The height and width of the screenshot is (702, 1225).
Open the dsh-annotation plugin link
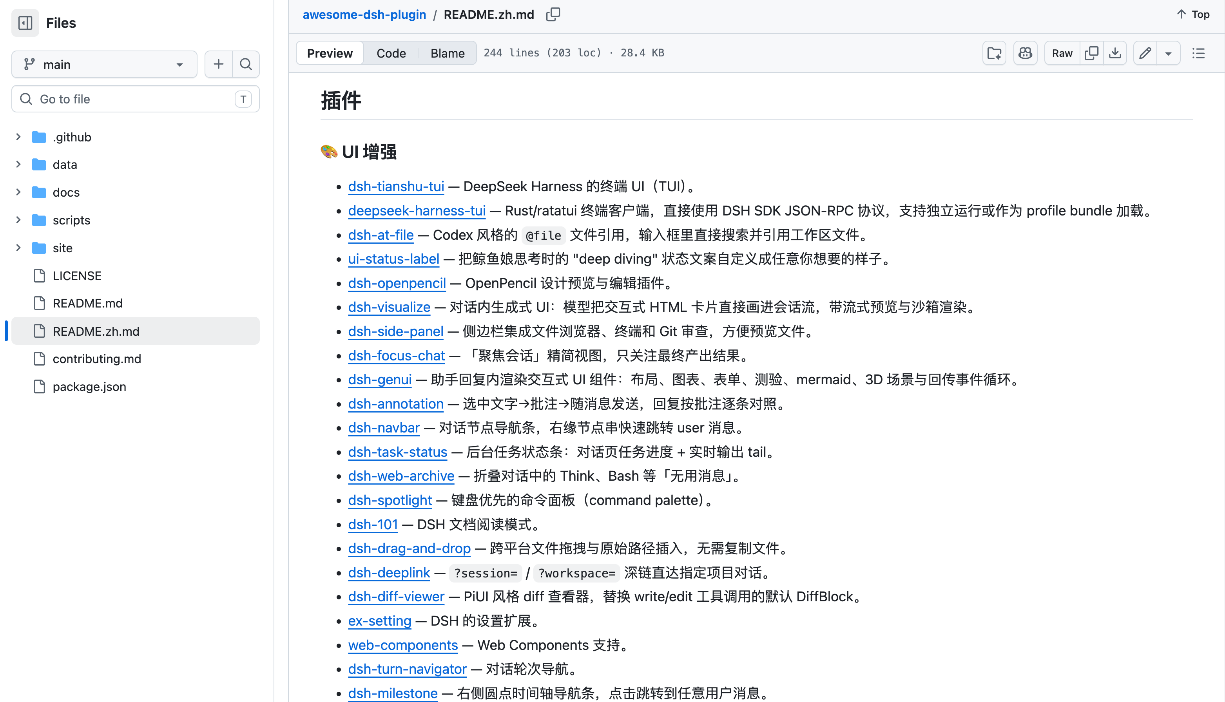[x=396, y=404]
